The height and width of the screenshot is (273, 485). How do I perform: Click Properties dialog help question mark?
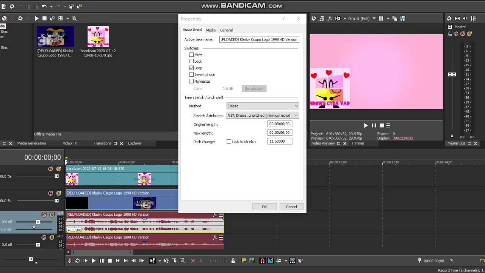click(x=283, y=19)
